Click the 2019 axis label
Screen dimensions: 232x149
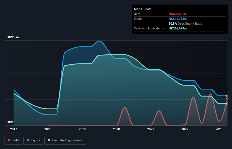(x=82, y=129)
